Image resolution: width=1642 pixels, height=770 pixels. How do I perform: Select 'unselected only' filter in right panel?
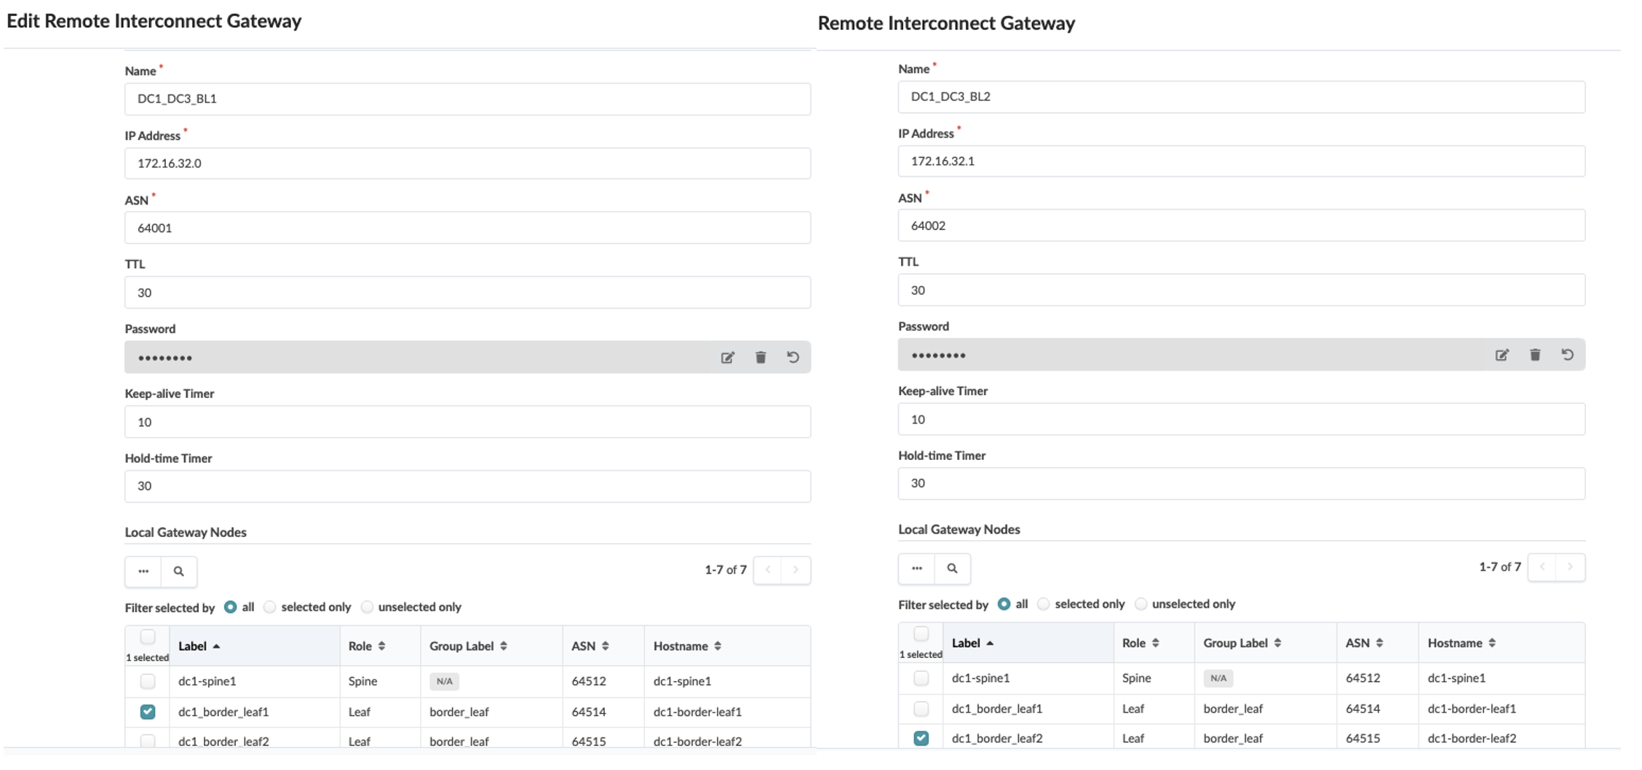click(1141, 604)
